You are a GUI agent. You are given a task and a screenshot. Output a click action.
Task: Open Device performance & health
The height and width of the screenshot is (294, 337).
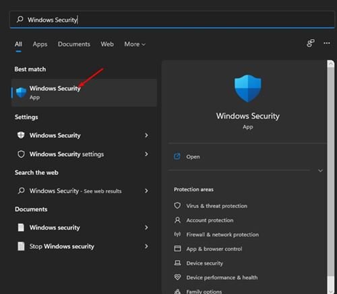coord(222,277)
